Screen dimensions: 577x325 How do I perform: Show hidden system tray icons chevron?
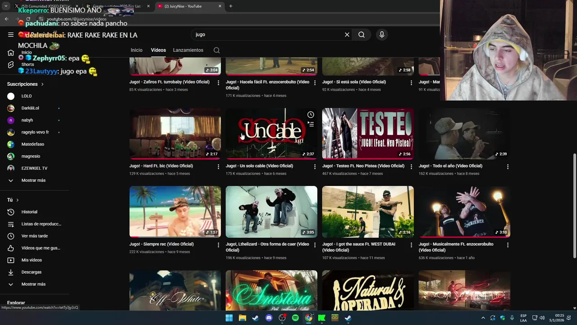(483, 318)
